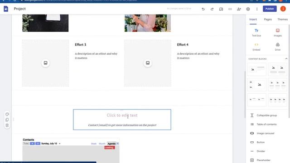Click the Project document title

[x=19, y=9]
